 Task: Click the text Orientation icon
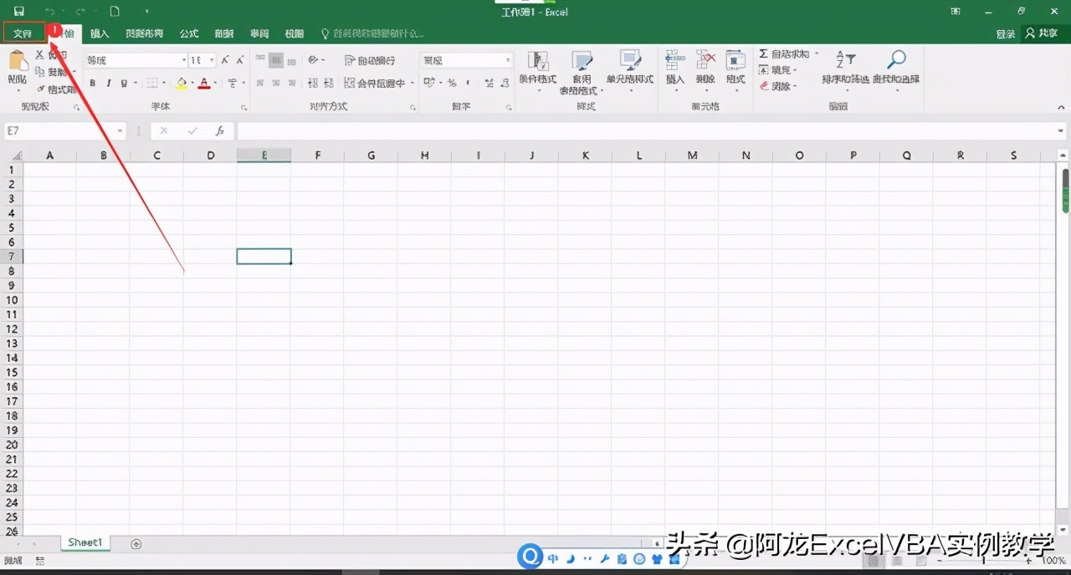click(x=313, y=60)
